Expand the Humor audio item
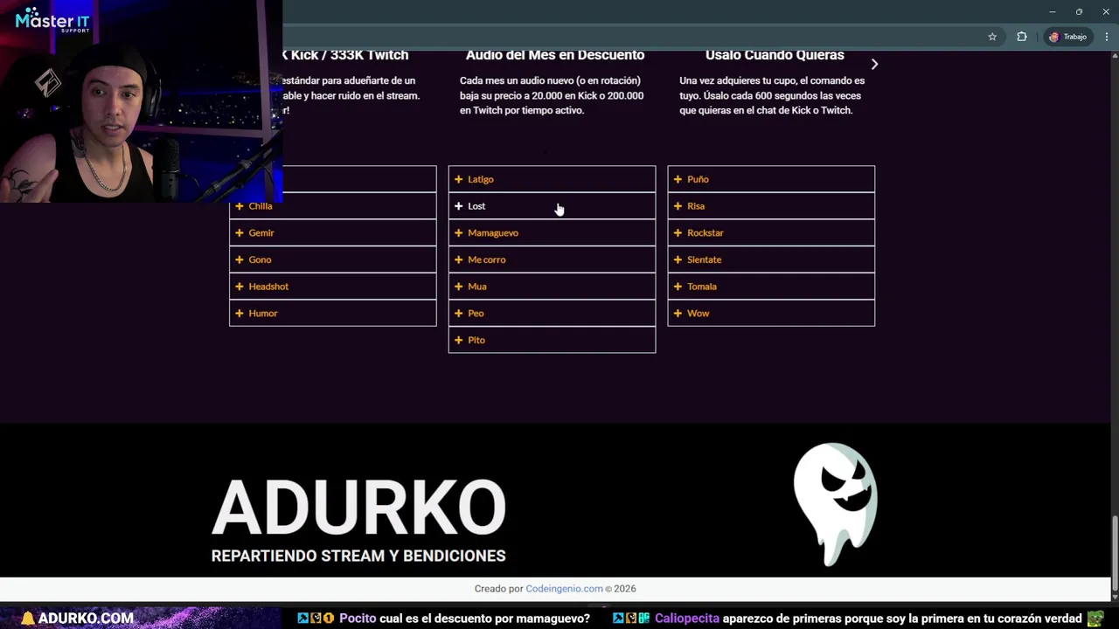1119x629 pixels. pos(332,314)
